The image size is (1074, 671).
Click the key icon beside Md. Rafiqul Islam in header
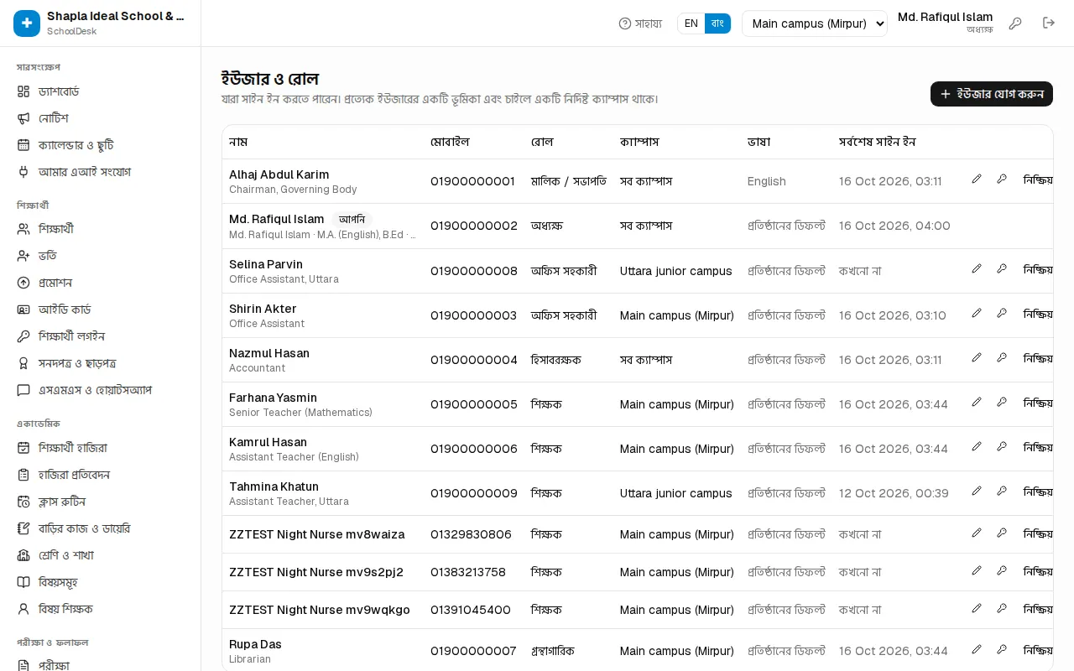coord(1015,23)
